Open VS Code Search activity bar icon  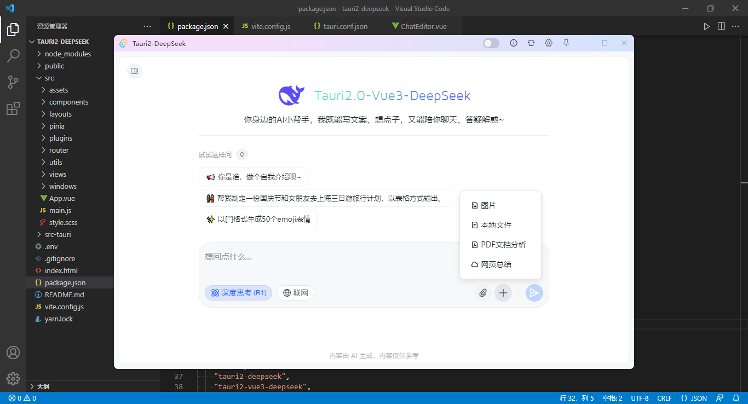pyautogui.click(x=13, y=56)
